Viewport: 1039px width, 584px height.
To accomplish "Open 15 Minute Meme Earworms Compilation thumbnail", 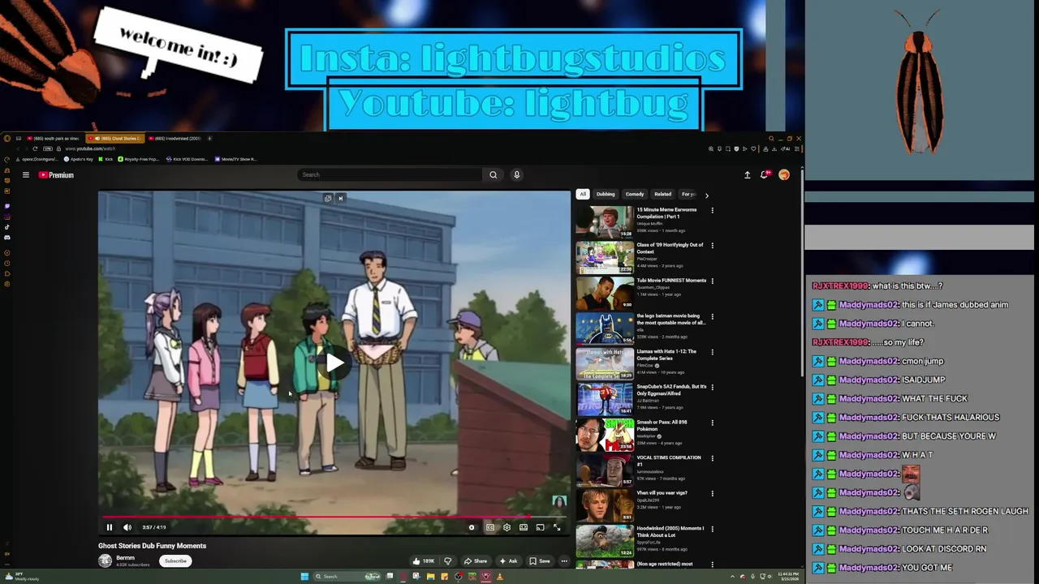I will (x=605, y=221).
